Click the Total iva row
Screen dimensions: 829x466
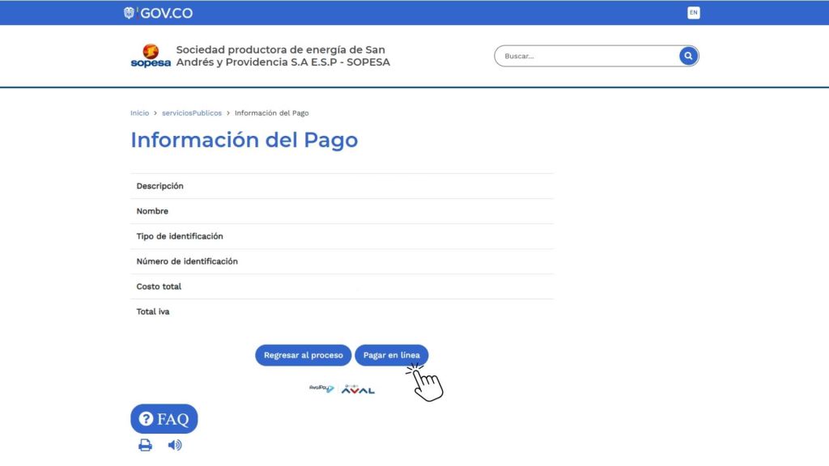tap(153, 311)
